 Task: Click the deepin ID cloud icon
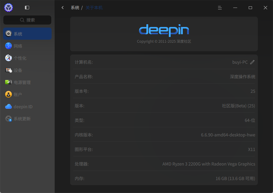[x=9, y=106]
